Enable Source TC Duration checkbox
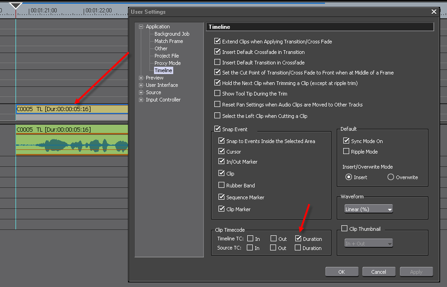This screenshot has height=287, width=447. pos(298,248)
